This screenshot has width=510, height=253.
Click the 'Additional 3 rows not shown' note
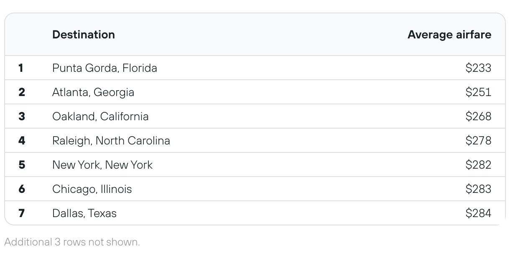[x=72, y=242]
